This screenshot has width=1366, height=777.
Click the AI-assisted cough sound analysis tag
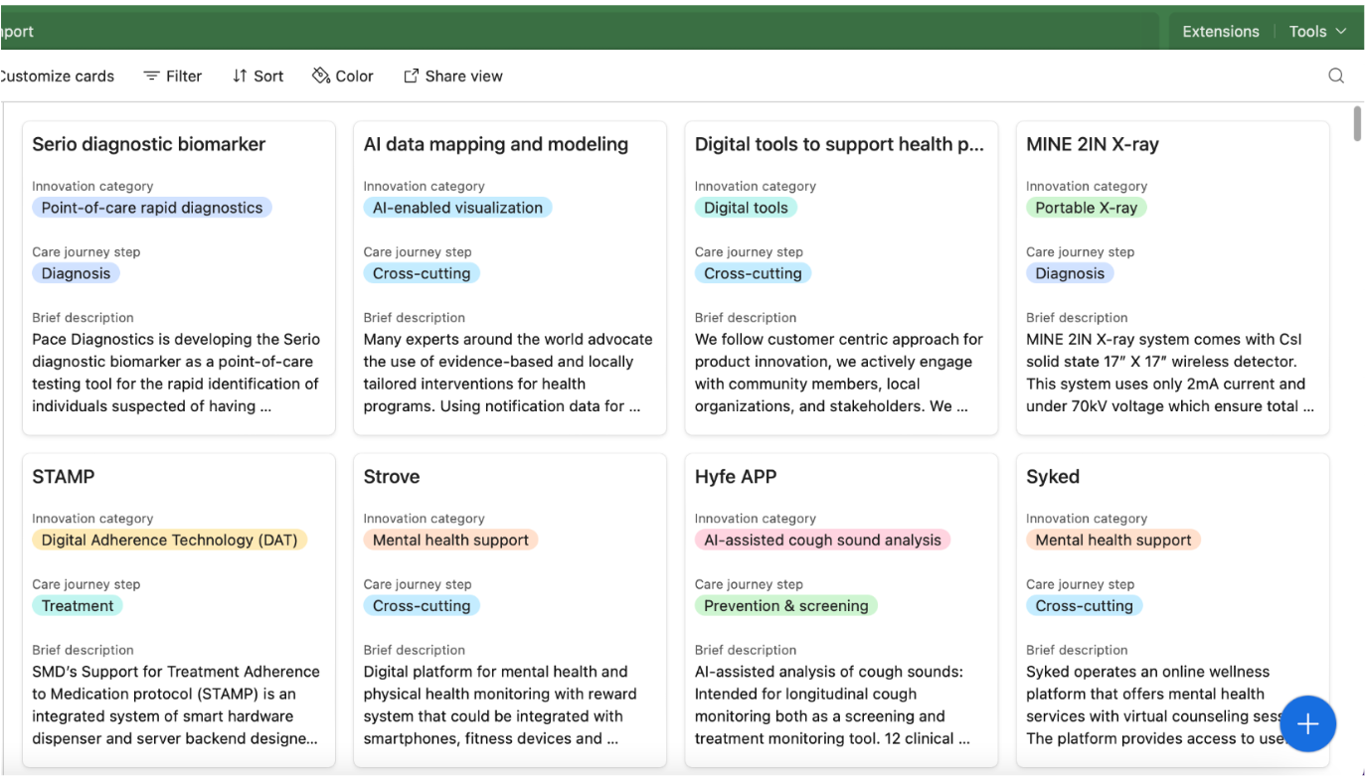[x=822, y=541]
